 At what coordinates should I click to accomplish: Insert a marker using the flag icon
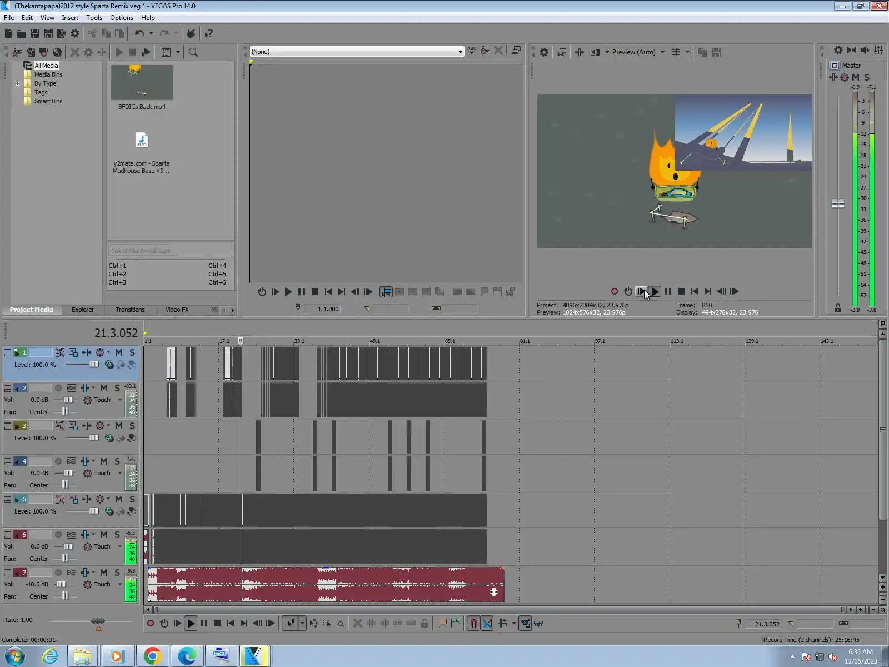click(x=443, y=624)
